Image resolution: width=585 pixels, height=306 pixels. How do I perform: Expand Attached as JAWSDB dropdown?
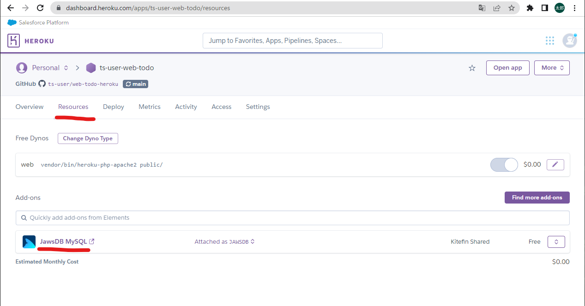click(225, 242)
